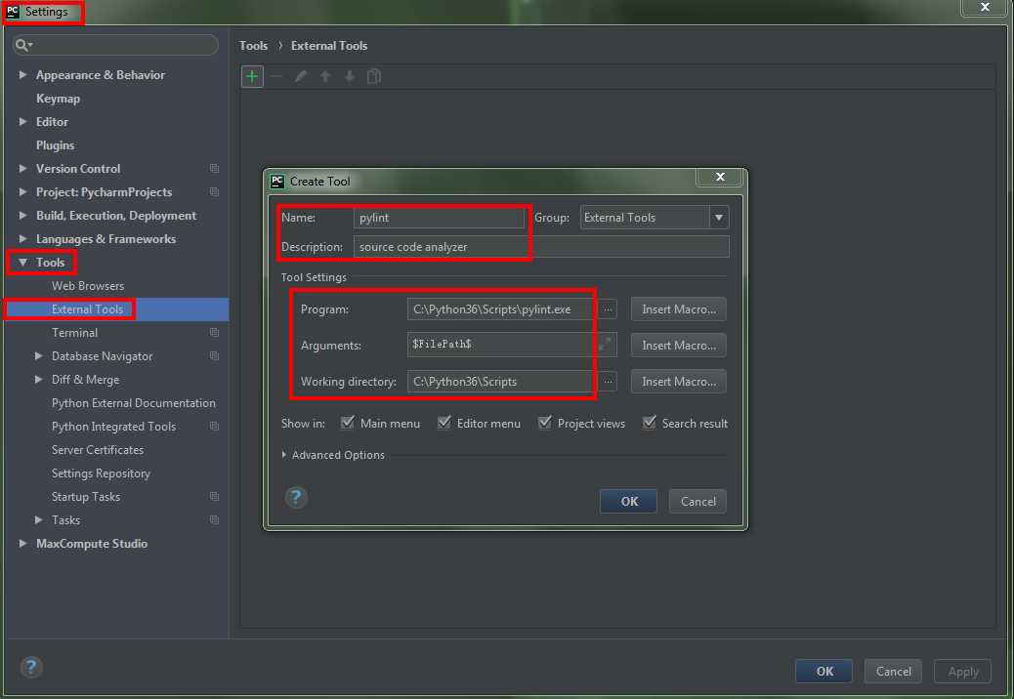Click project-level icon beside Terminal

coord(214,333)
